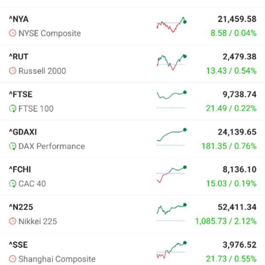The width and height of the screenshot is (265, 265).
Task: Click the red clock icon beside Nikkei 225
Action: point(13,221)
